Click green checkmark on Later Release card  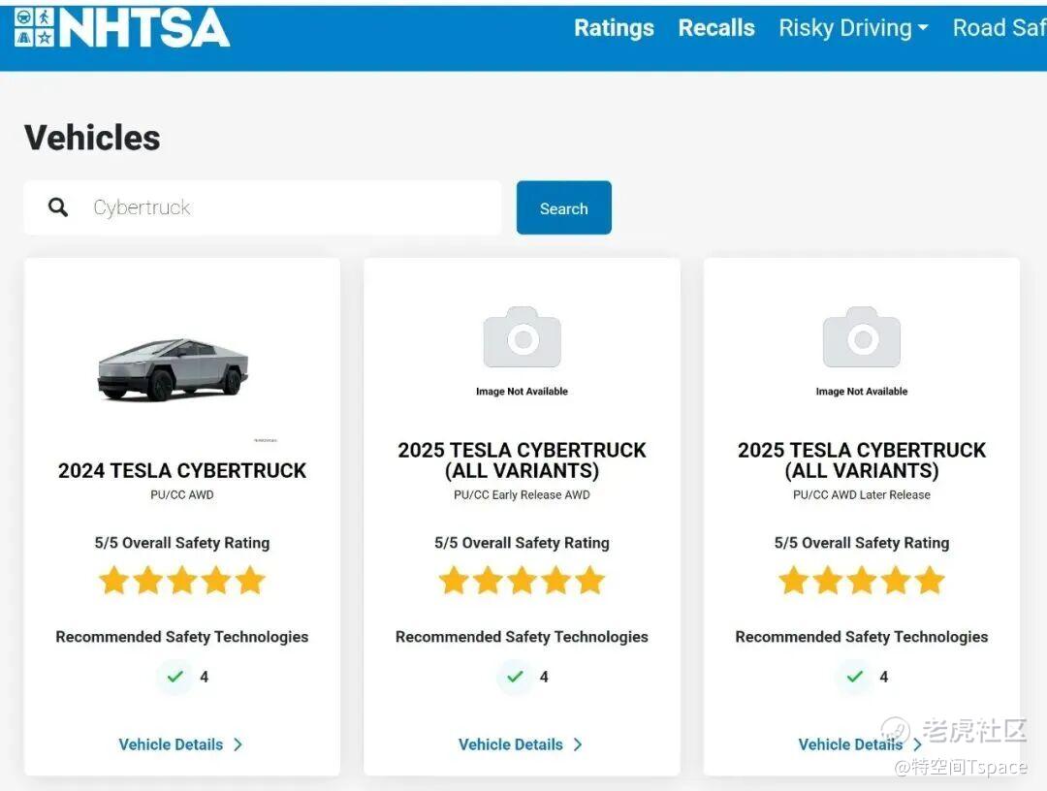pyautogui.click(x=854, y=677)
